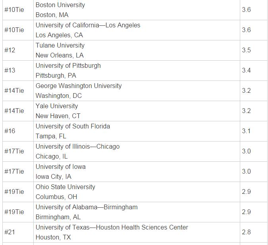This screenshot has width=268, height=245.
Task: Click the Boston University name
Action: pyautogui.click(x=60, y=5)
